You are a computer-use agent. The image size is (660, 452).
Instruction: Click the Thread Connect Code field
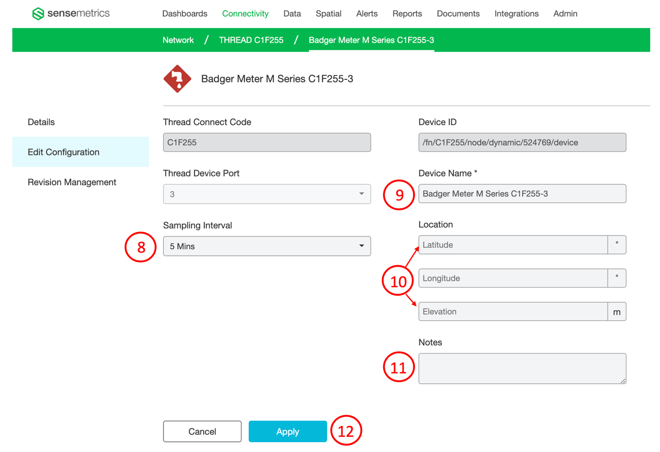click(267, 142)
